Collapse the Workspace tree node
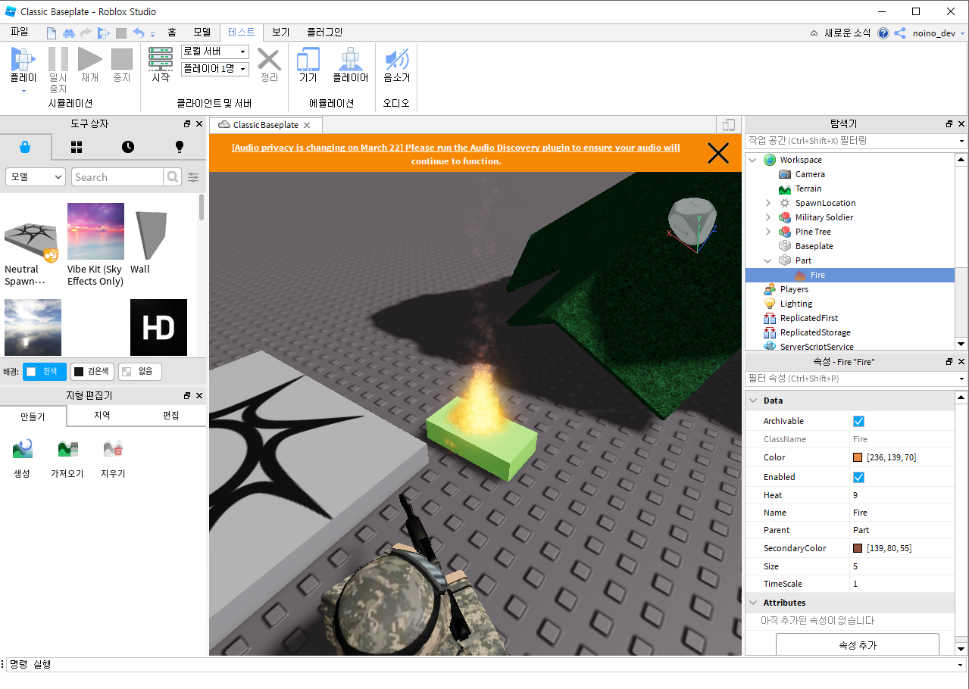The height and width of the screenshot is (689, 969). pos(753,160)
